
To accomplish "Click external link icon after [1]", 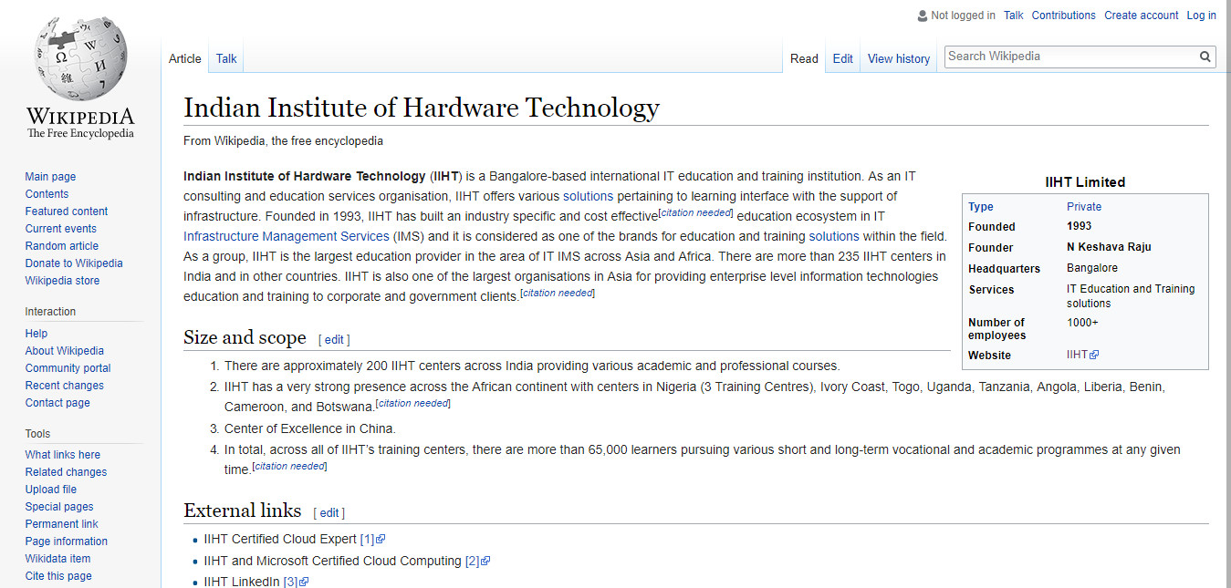I will coord(381,540).
